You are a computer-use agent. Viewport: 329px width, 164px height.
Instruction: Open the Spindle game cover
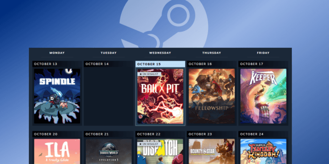pos(57,96)
